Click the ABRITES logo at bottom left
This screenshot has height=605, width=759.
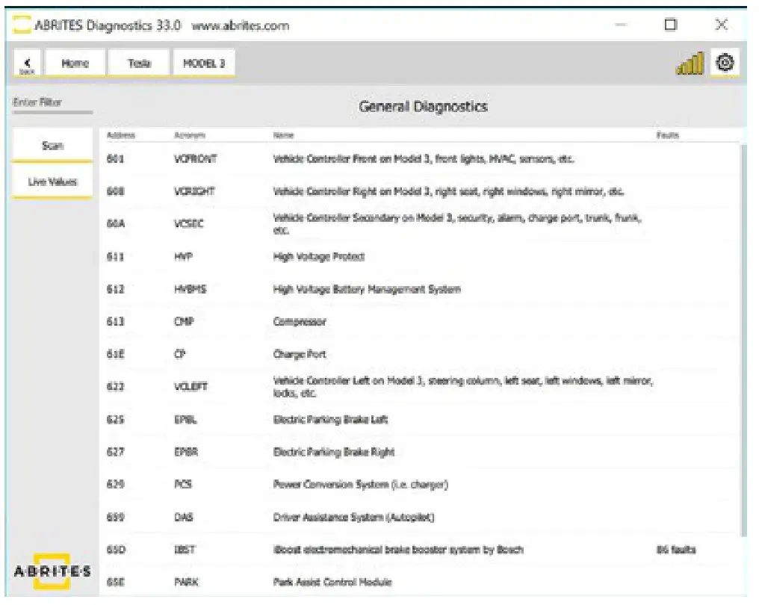[x=52, y=571]
